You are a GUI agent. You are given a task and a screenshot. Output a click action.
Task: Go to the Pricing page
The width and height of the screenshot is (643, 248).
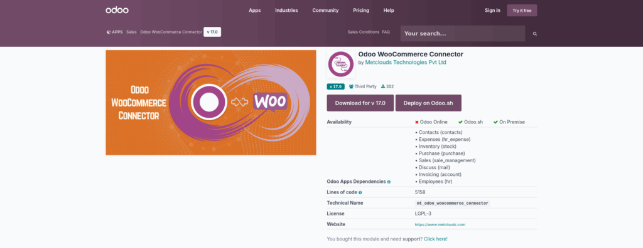361,10
